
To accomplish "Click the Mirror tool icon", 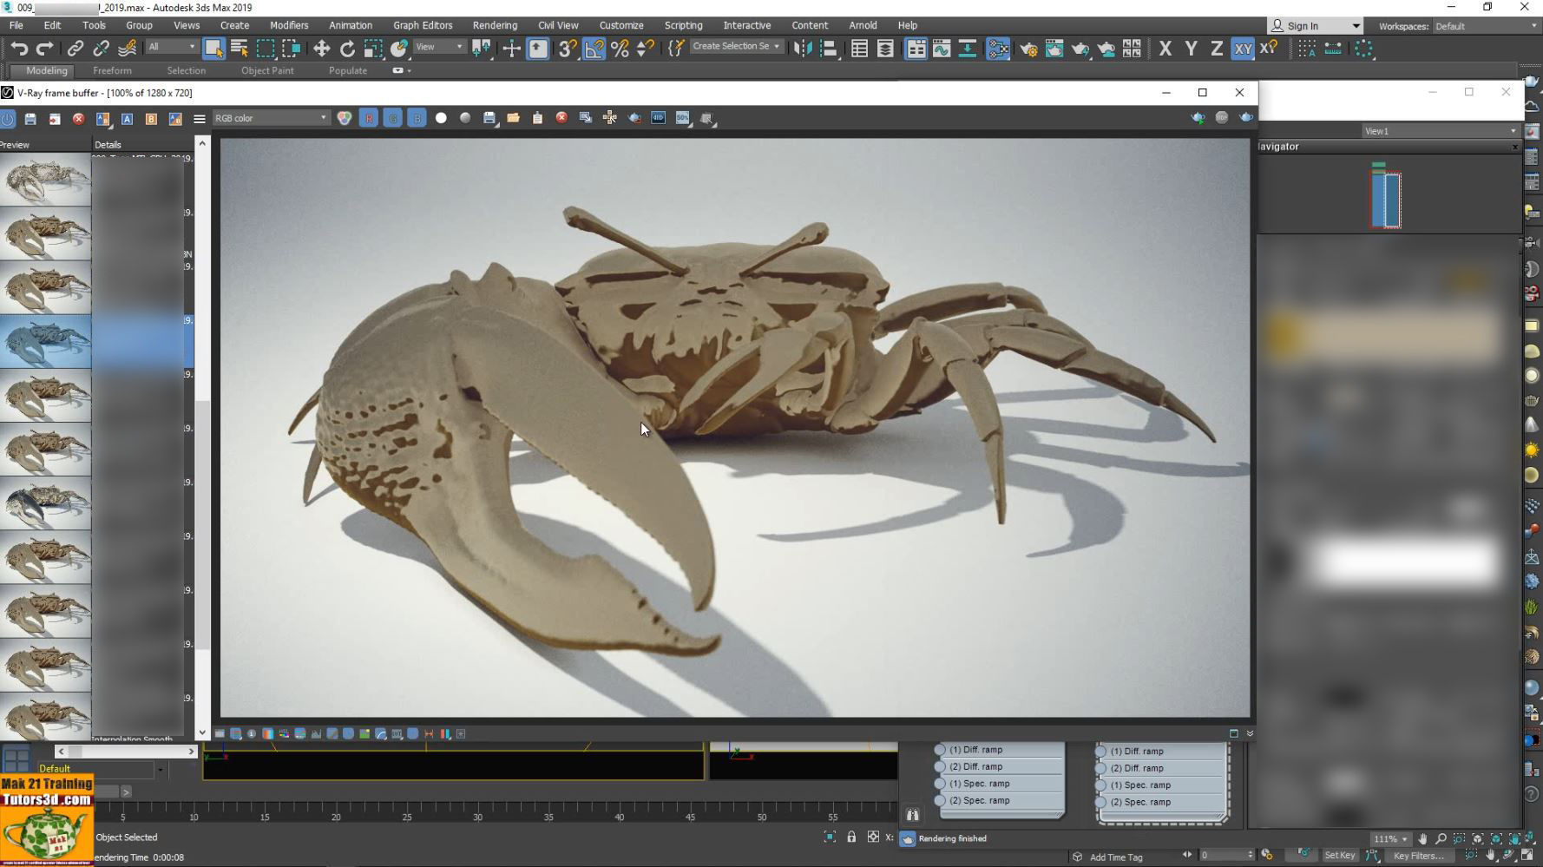I will tap(803, 49).
